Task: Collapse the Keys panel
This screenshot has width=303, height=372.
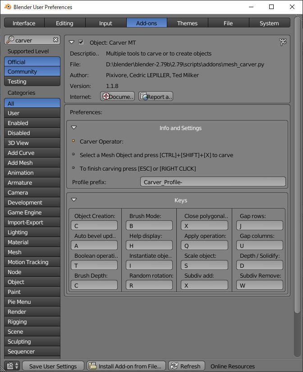Action: click(74, 200)
